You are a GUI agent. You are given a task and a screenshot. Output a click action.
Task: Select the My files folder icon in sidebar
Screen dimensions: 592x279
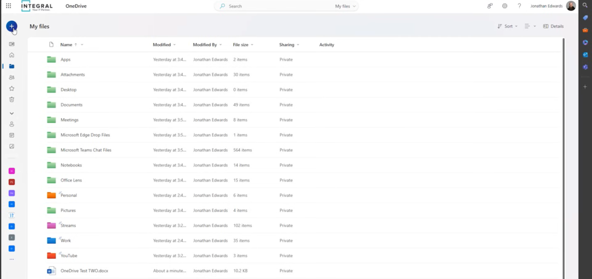click(12, 66)
